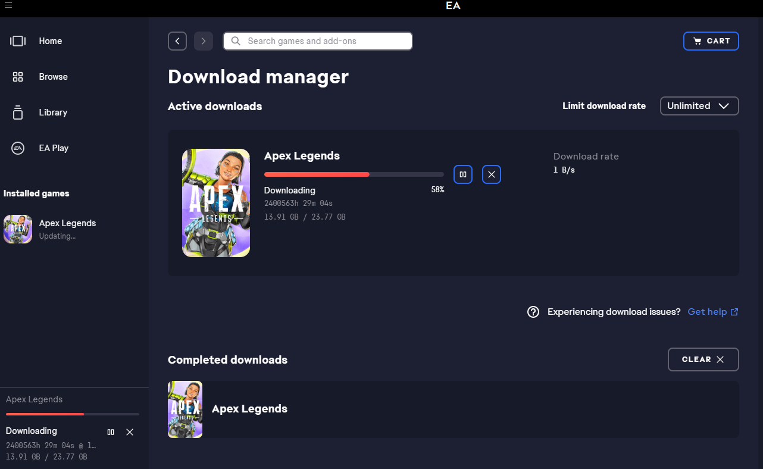Click the Apex Legends title in active downloads
This screenshot has width=763, height=469.
pyautogui.click(x=302, y=156)
